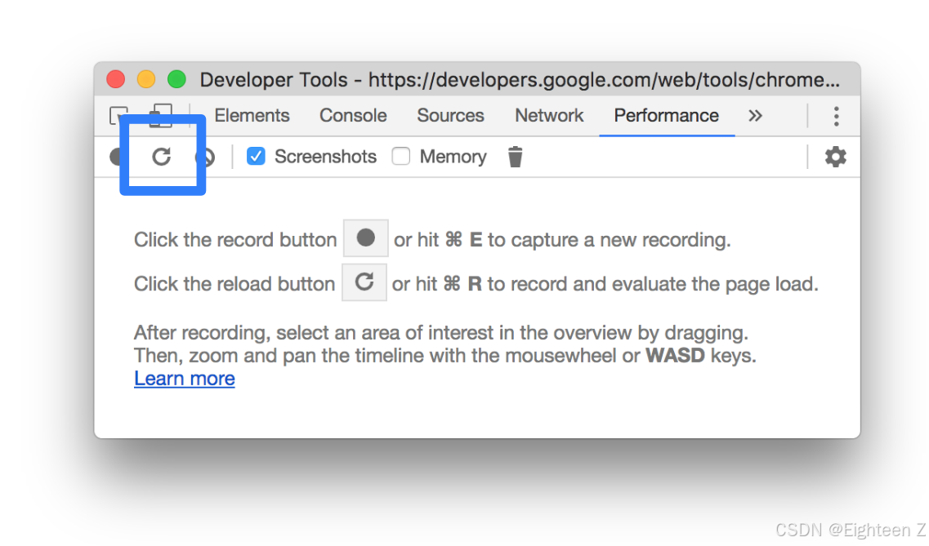
Task: Close the Developer Tools window
Action: (x=115, y=78)
